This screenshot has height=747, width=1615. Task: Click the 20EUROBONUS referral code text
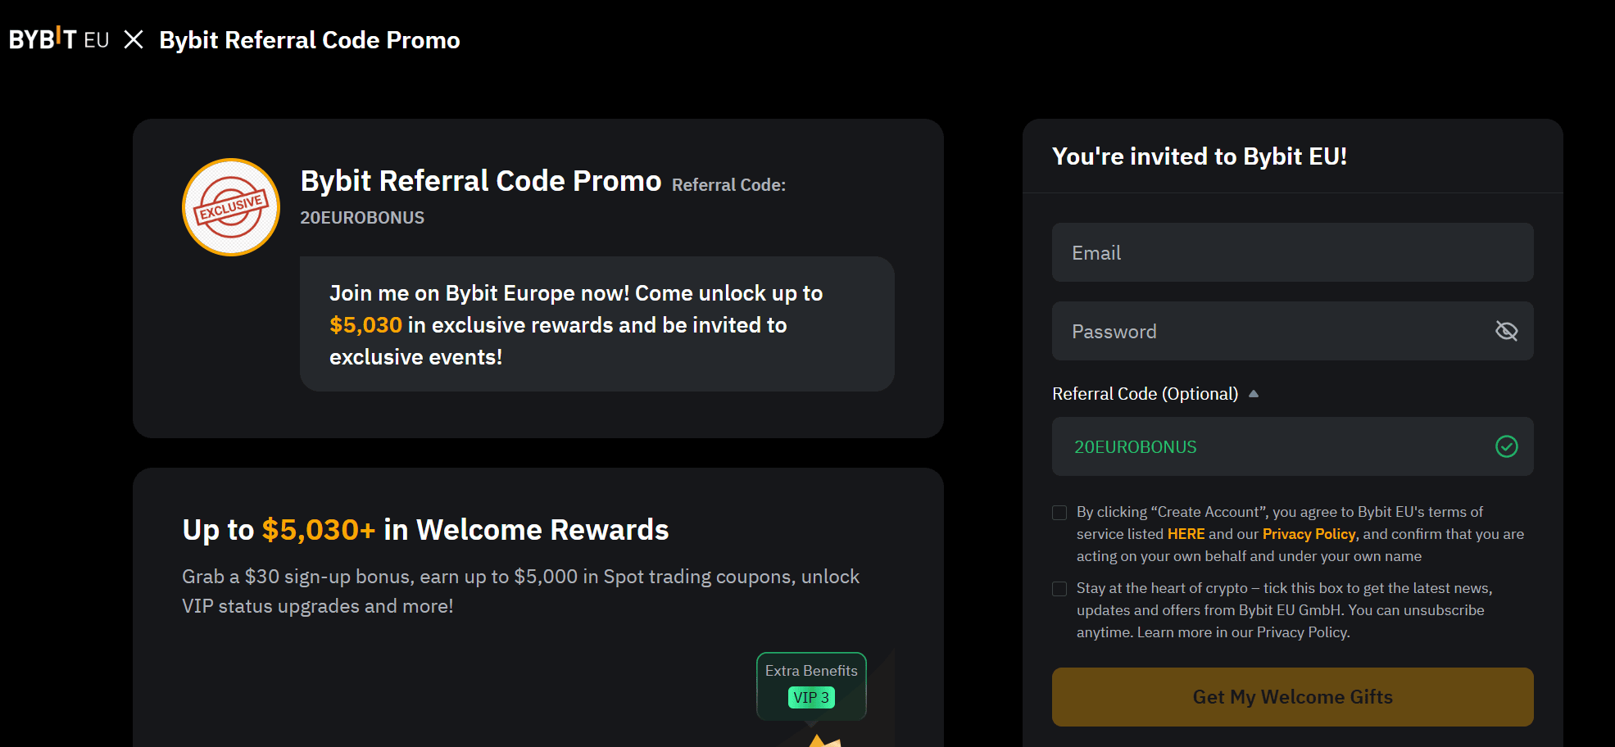(x=1135, y=447)
